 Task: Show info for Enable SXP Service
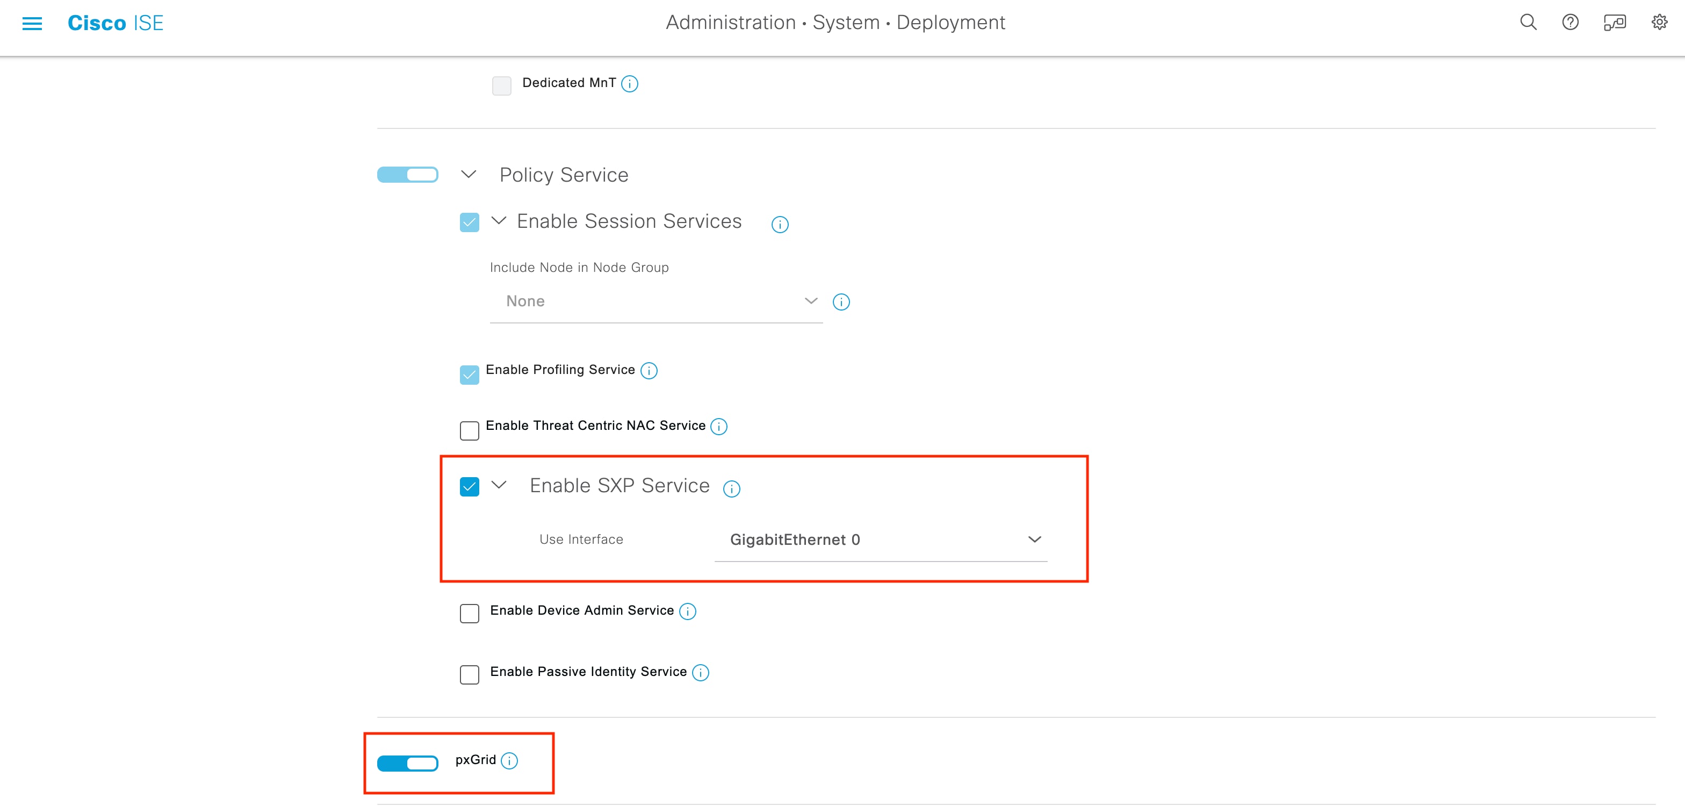[x=731, y=488]
